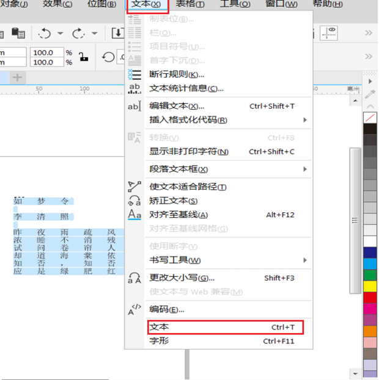This screenshot has height=380, width=379.
Task: Select the orange color swatch
Action: pos(370,331)
